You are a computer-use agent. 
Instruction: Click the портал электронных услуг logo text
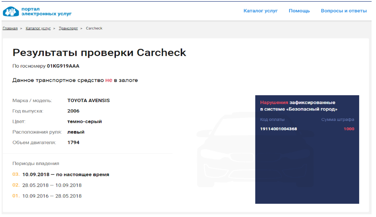[46, 11]
